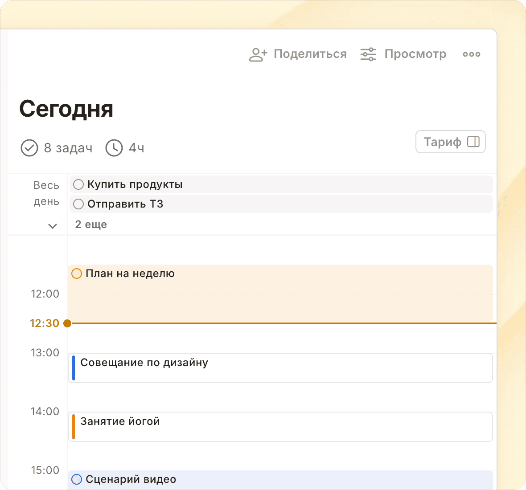Click the person-plus share icon
Screen dimensions: 526x490
point(258,54)
